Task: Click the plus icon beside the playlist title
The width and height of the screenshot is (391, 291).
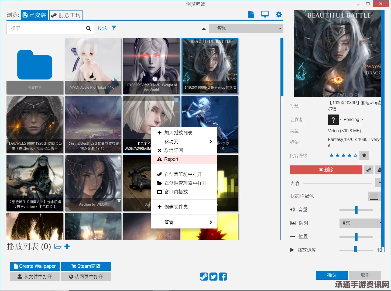Action: click(67, 246)
